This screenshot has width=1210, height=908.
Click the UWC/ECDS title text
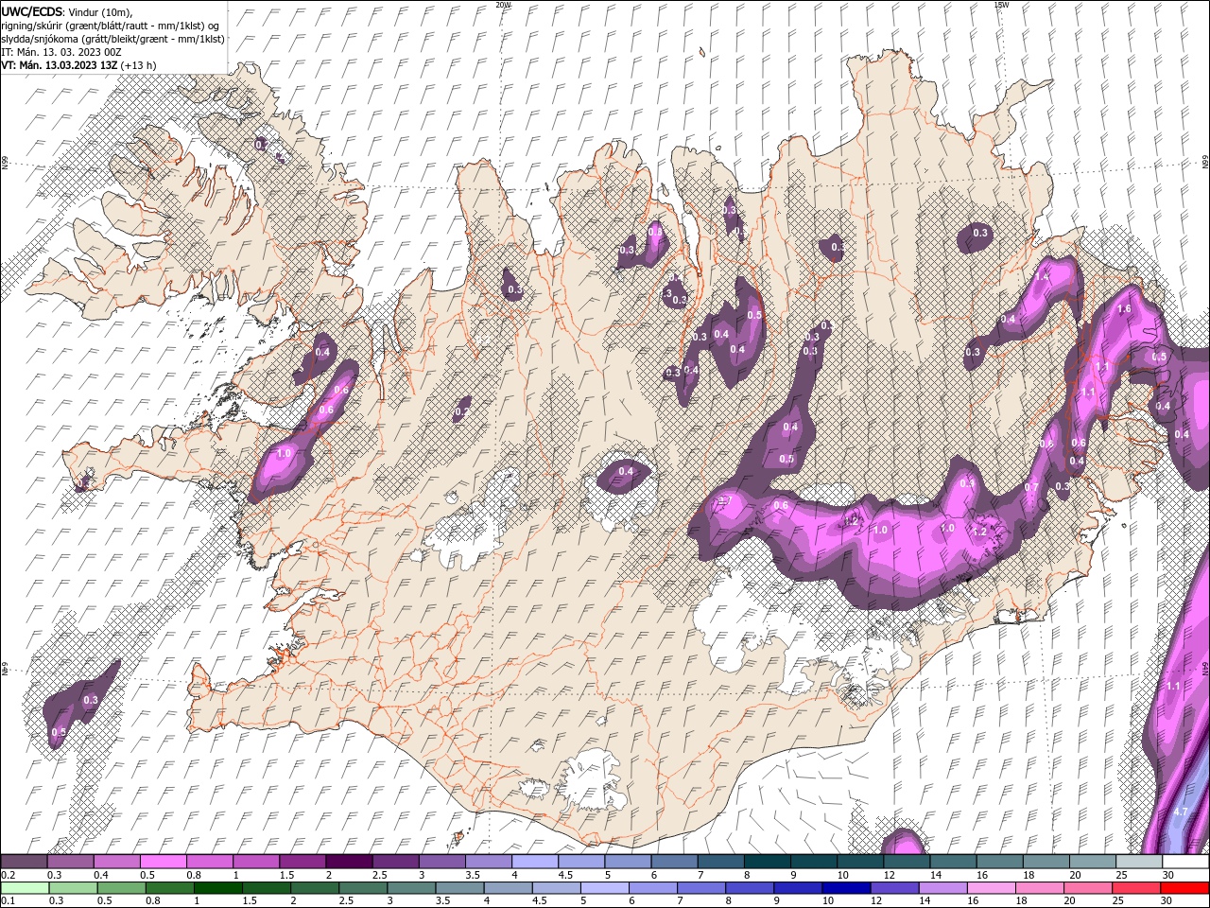tap(33, 10)
